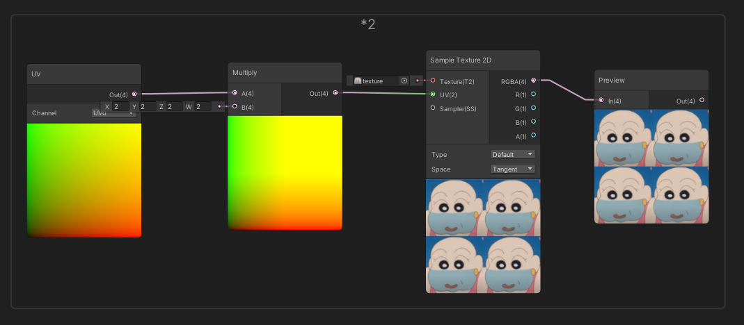Click the B(1) output port on Sample Texture 2D
Image resolution: width=744 pixels, height=325 pixels.
coord(534,122)
